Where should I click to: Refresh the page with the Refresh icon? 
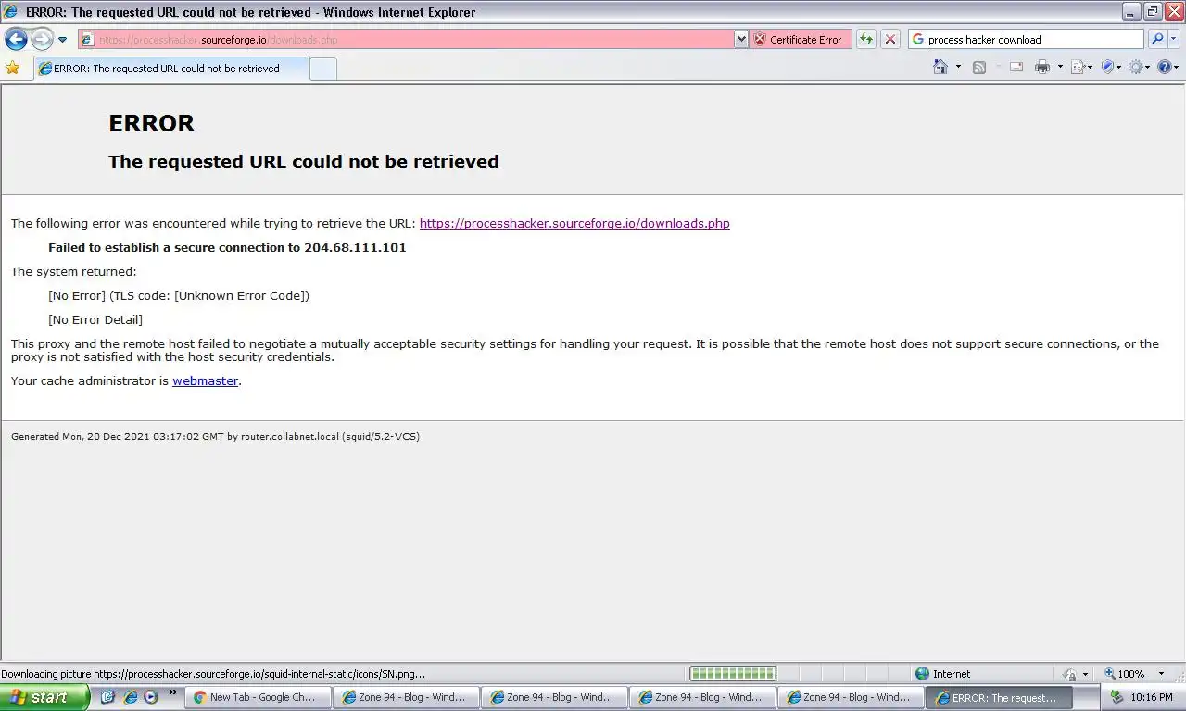(x=865, y=39)
